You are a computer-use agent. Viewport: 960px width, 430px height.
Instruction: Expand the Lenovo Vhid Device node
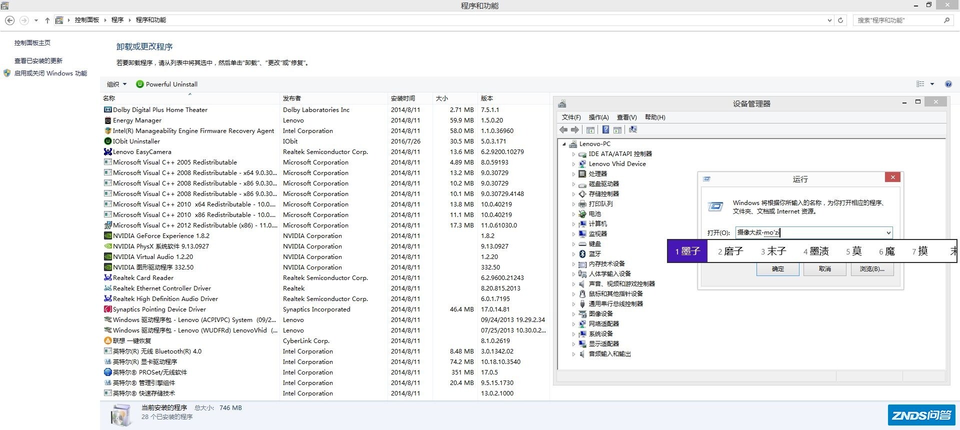click(573, 164)
